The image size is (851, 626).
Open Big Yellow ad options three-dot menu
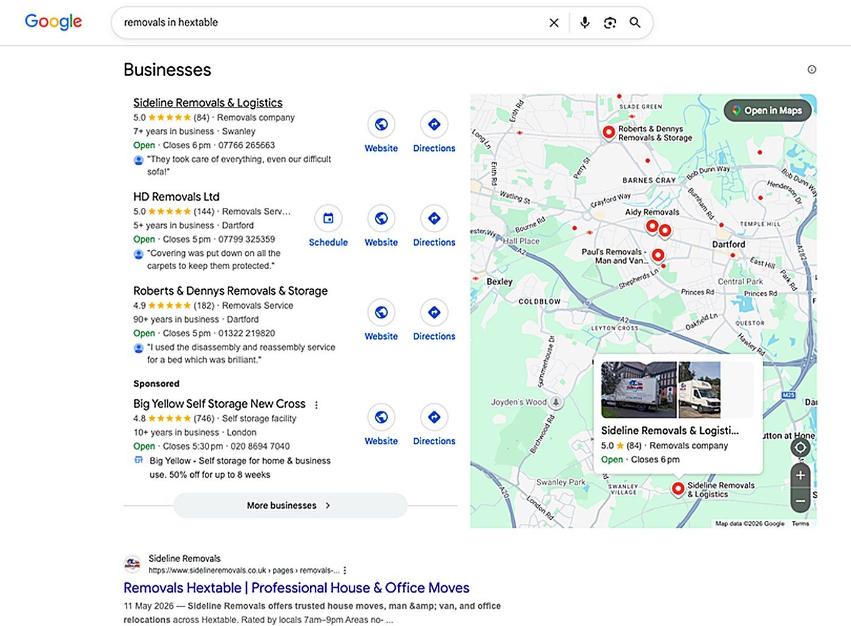pyautogui.click(x=316, y=404)
